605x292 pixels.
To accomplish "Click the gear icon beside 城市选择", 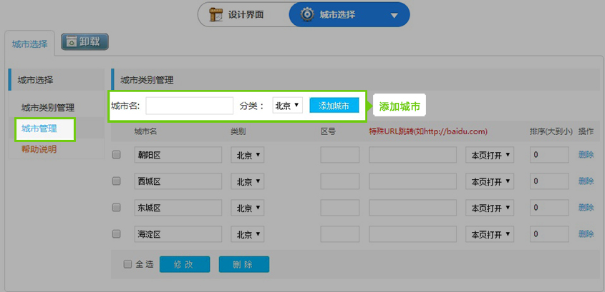I will (308, 14).
